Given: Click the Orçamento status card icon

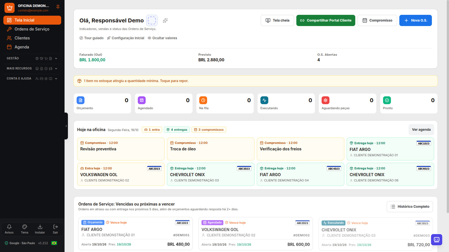Looking at the screenshot, I should coord(81,100).
